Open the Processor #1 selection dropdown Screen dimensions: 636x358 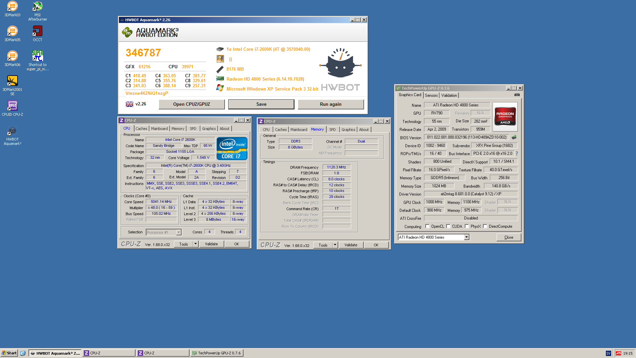click(x=179, y=232)
